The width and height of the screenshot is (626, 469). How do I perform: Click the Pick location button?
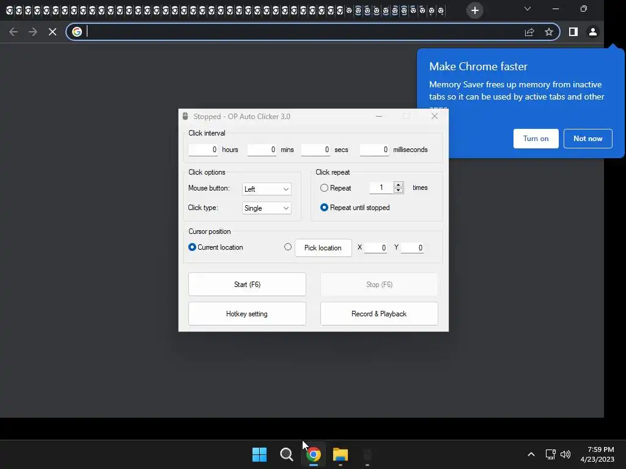click(323, 248)
